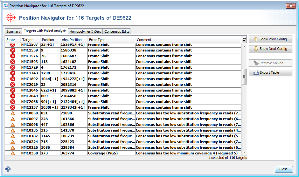
Task: Switch to the Summary tab
Action: (13, 31)
